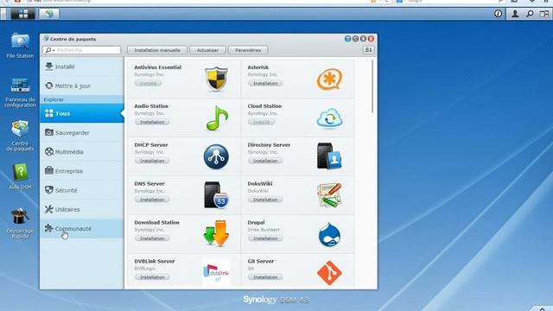Click the DNS Server icon

pyautogui.click(x=216, y=195)
